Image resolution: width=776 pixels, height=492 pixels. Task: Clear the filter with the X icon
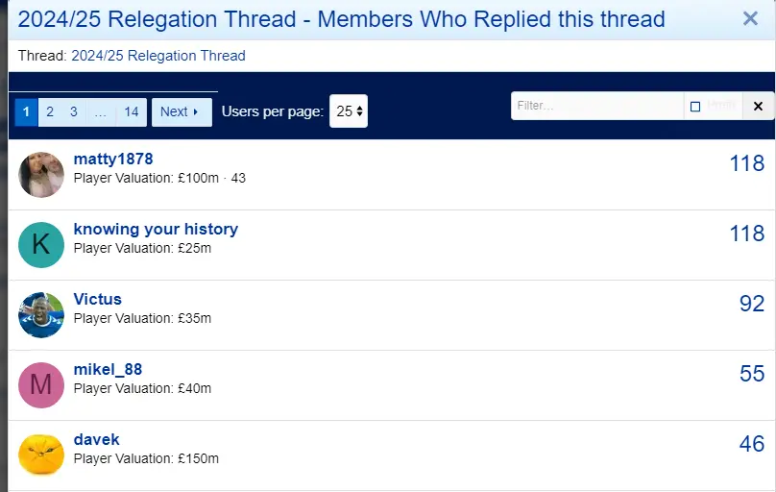coord(758,107)
